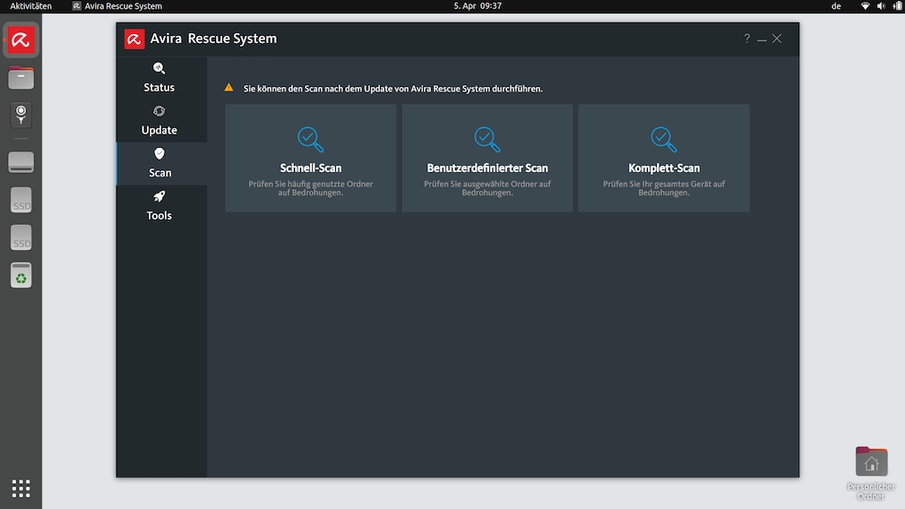Viewport: 905px width, 509px height.
Task: Open the Aktivitäten overview
Action: 30,6
